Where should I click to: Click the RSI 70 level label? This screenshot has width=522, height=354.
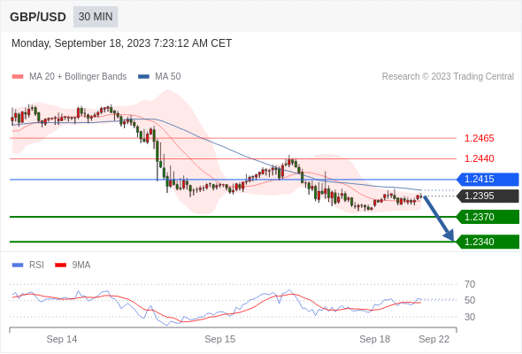pyautogui.click(x=470, y=284)
